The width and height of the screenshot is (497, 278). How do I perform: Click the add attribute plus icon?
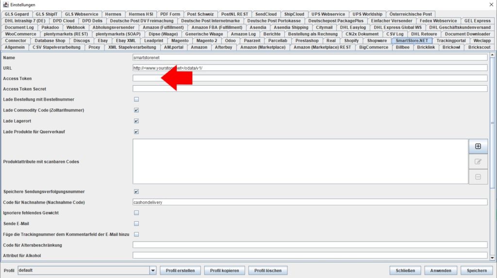click(478, 146)
